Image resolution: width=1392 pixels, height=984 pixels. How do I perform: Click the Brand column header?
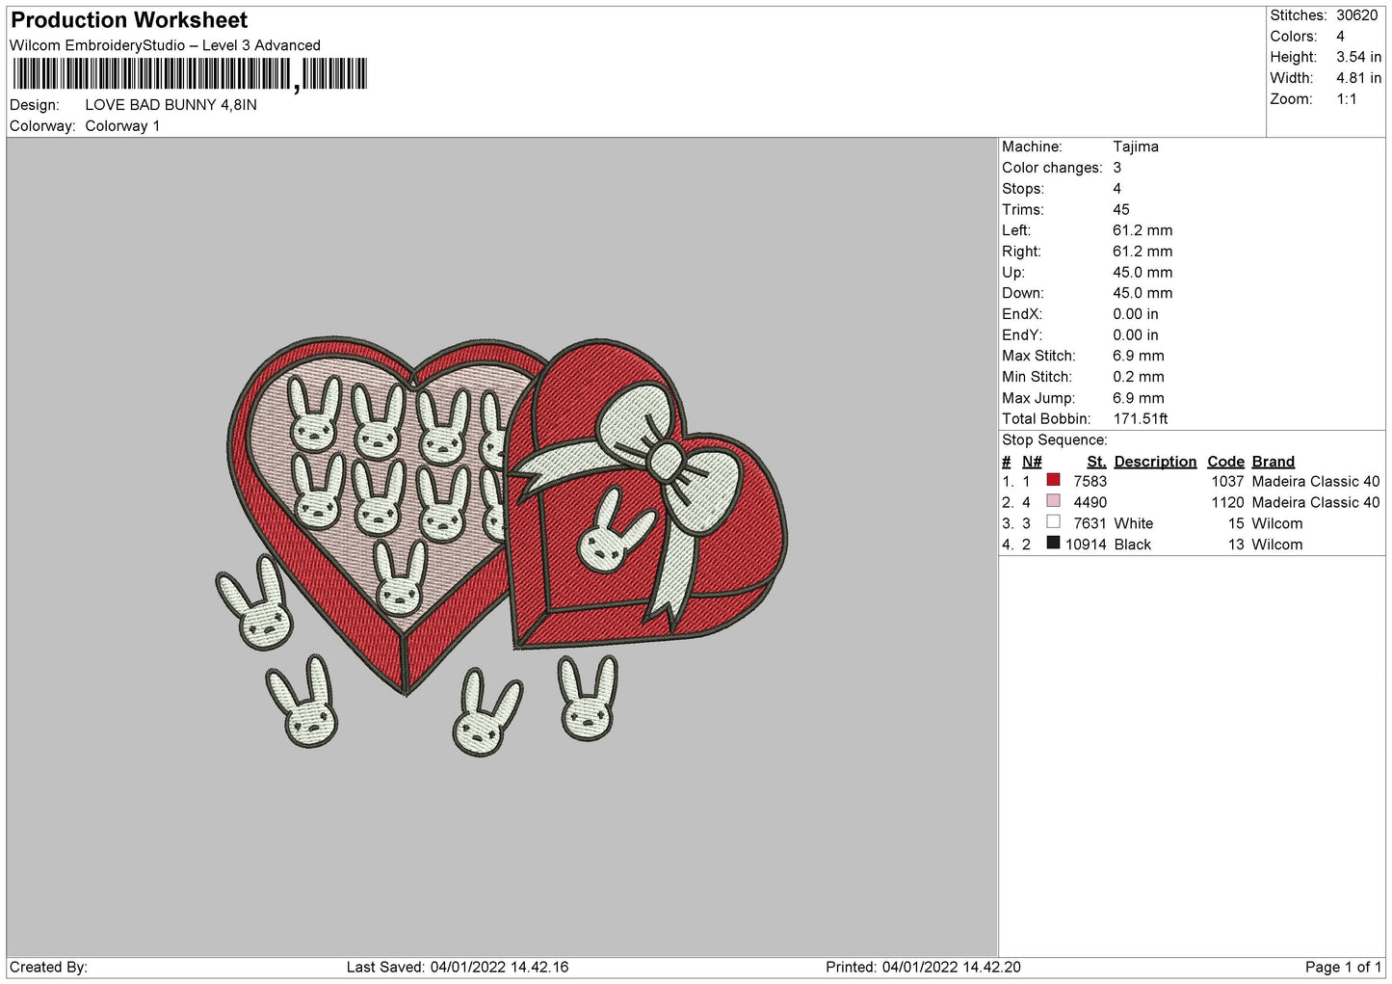[x=1273, y=462]
